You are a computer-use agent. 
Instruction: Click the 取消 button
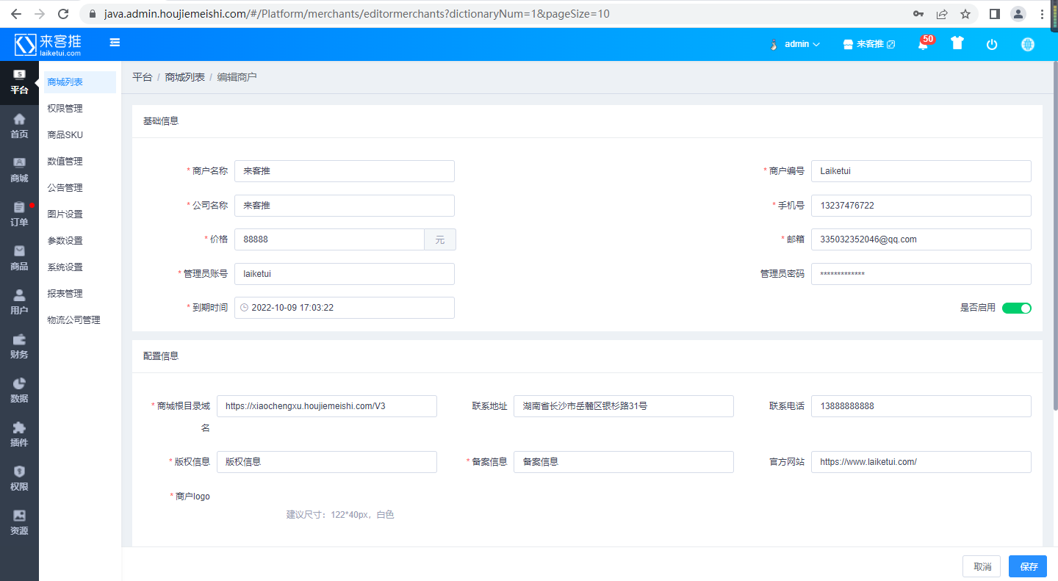pyautogui.click(x=982, y=566)
